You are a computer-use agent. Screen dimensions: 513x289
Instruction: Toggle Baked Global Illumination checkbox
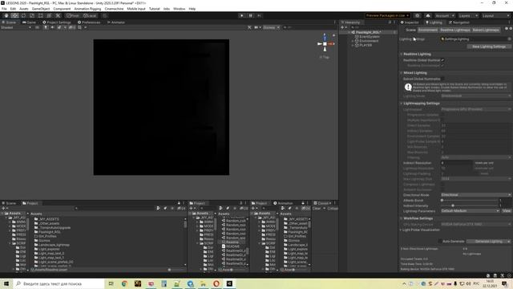(442, 79)
